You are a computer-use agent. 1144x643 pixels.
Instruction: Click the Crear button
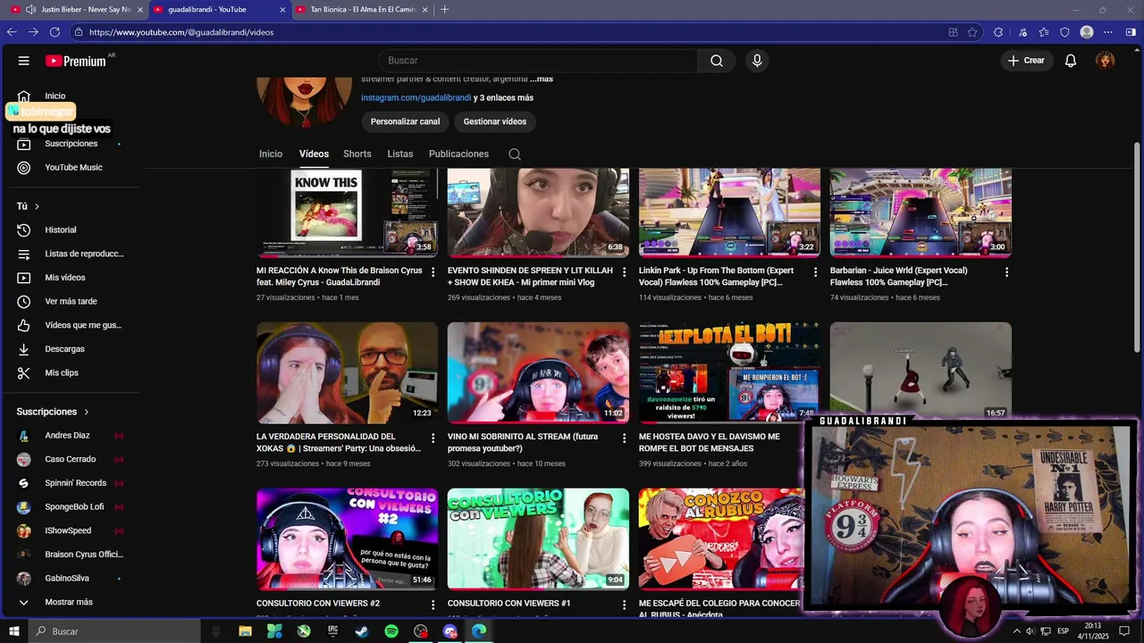(1026, 61)
